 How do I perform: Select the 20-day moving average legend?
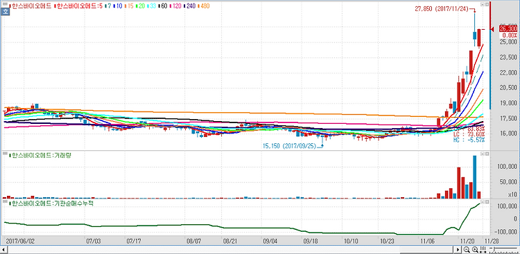pos(140,6)
